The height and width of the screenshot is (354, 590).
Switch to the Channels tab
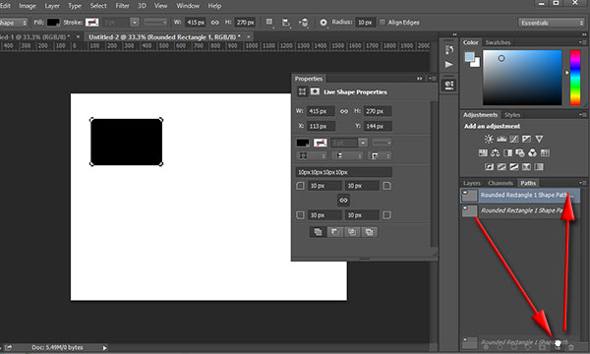[501, 183]
